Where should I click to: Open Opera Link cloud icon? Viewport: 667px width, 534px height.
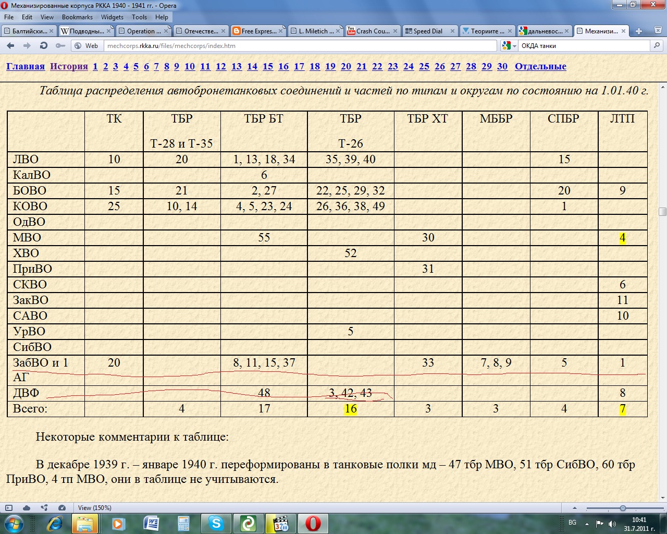point(27,508)
